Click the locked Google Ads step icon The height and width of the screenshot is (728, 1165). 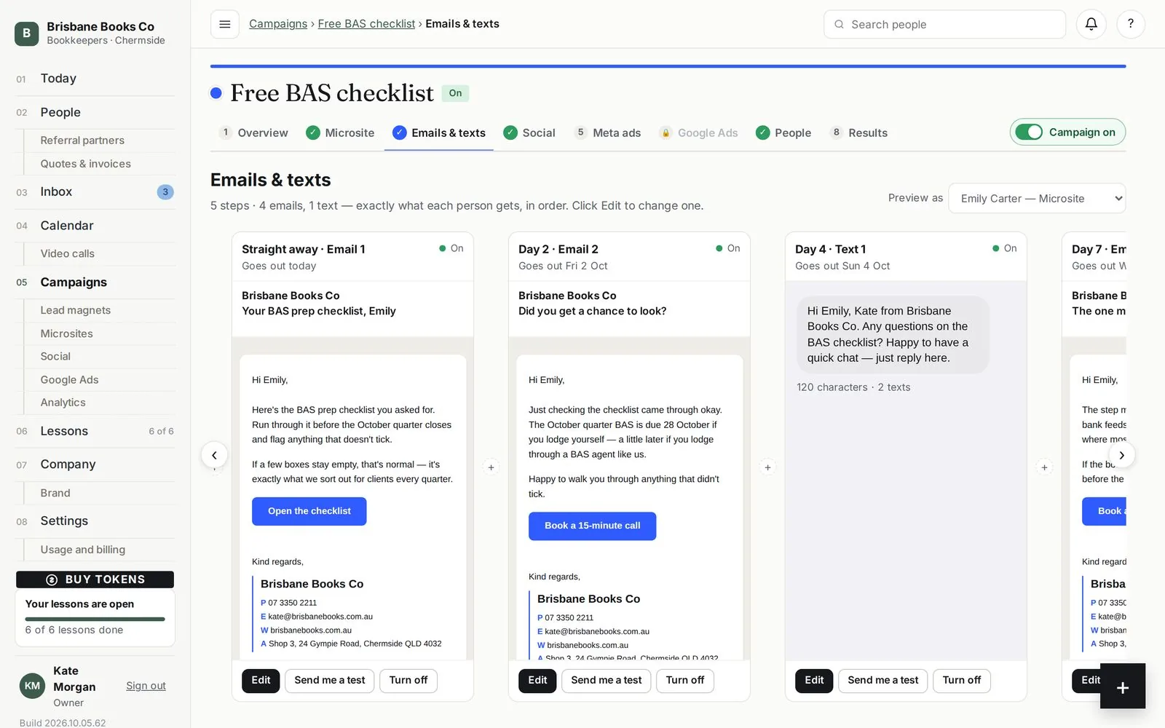[665, 132]
